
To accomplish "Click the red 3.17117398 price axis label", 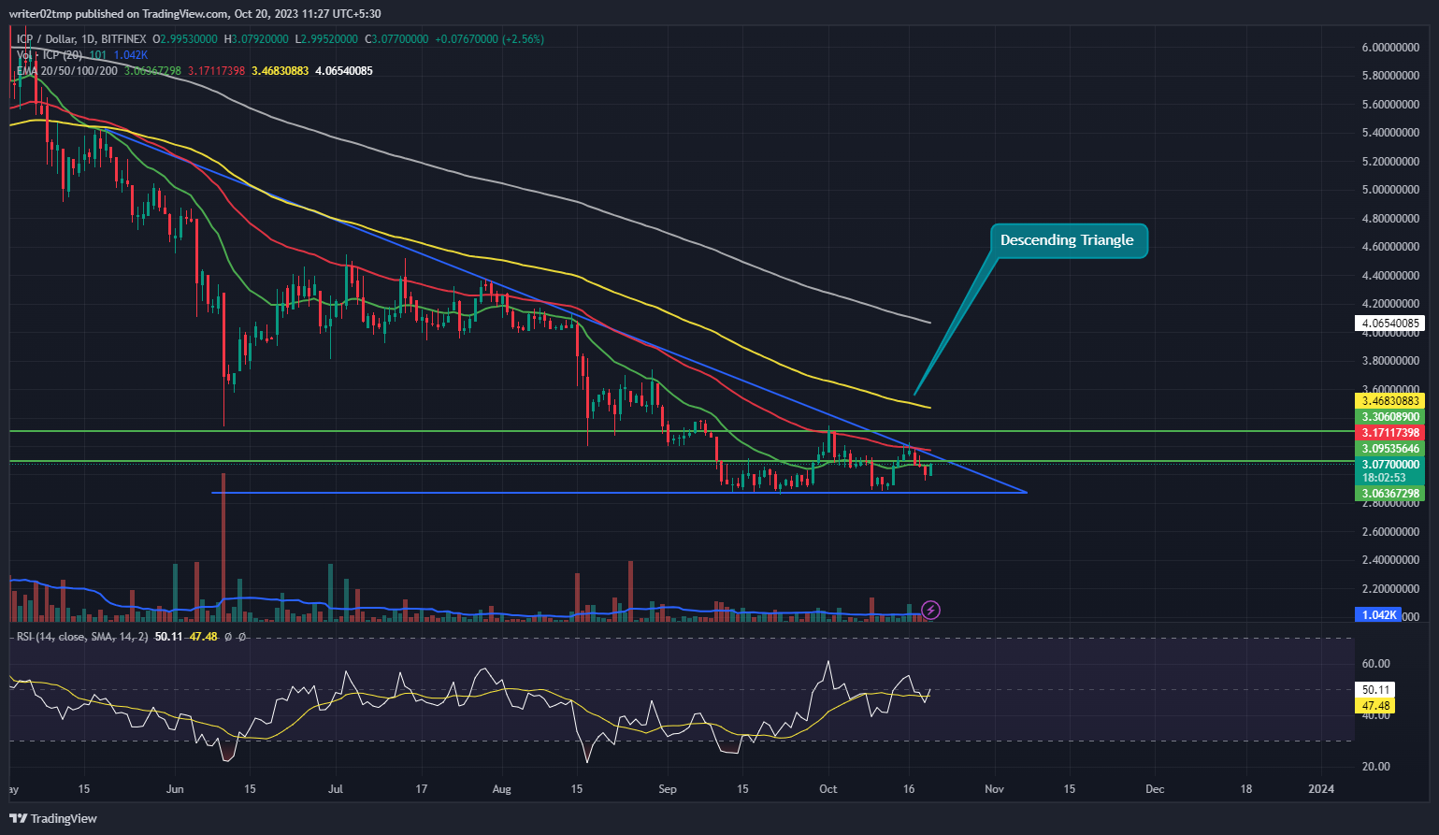I will (x=1389, y=433).
